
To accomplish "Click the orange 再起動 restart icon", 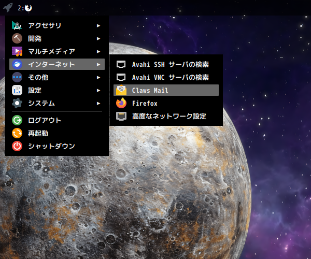I will click(17, 133).
